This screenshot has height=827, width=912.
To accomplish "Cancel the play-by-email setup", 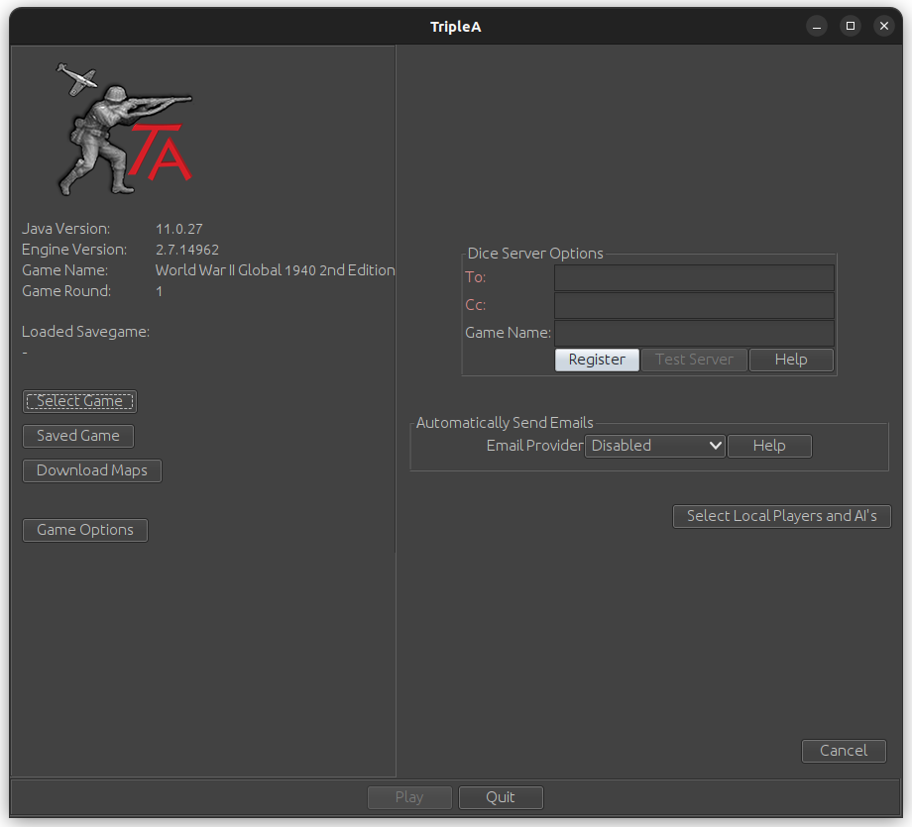I will [844, 751].
